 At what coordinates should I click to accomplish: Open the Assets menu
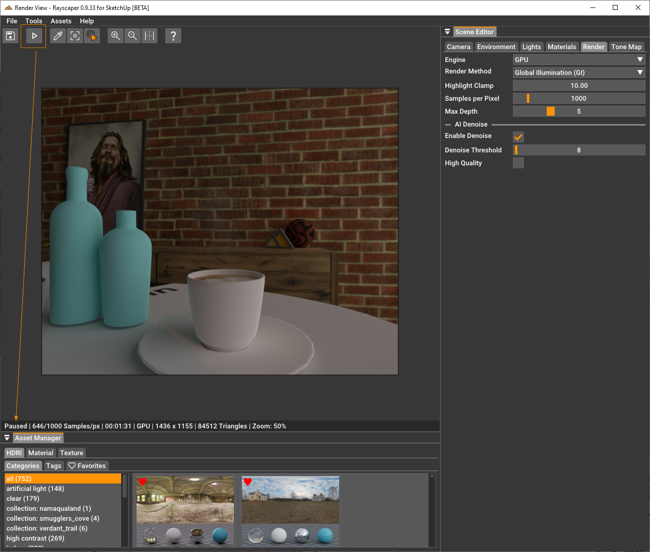point(61,21)
